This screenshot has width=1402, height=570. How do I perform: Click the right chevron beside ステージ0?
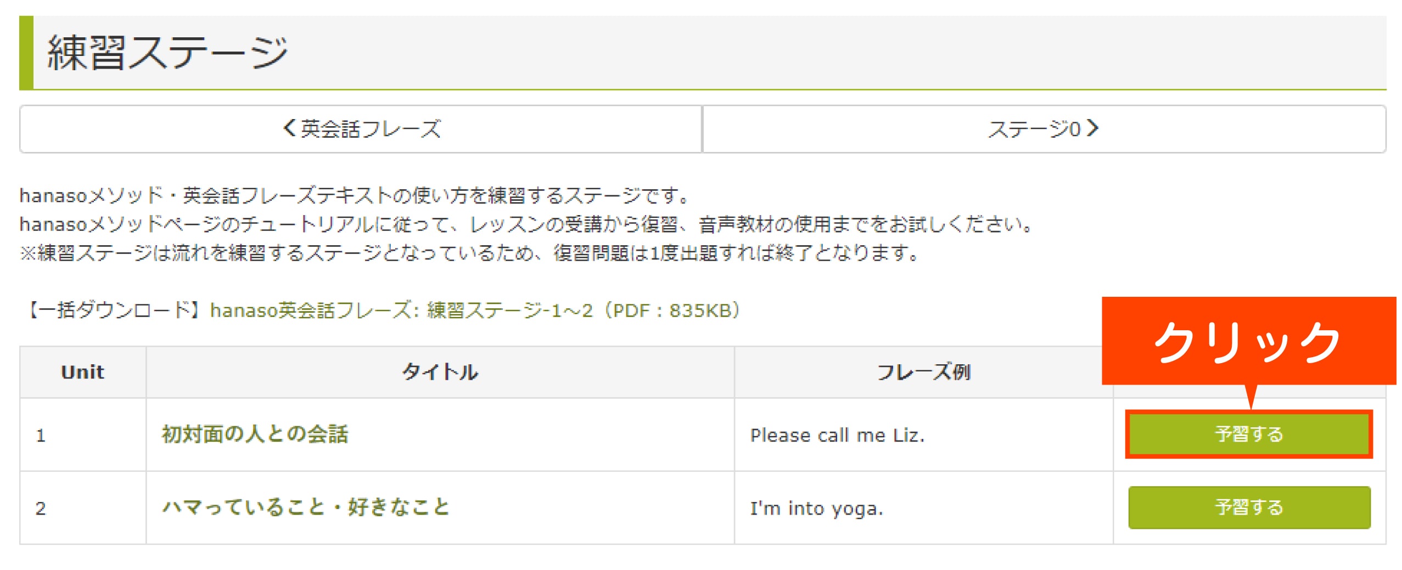point(1093,128)
